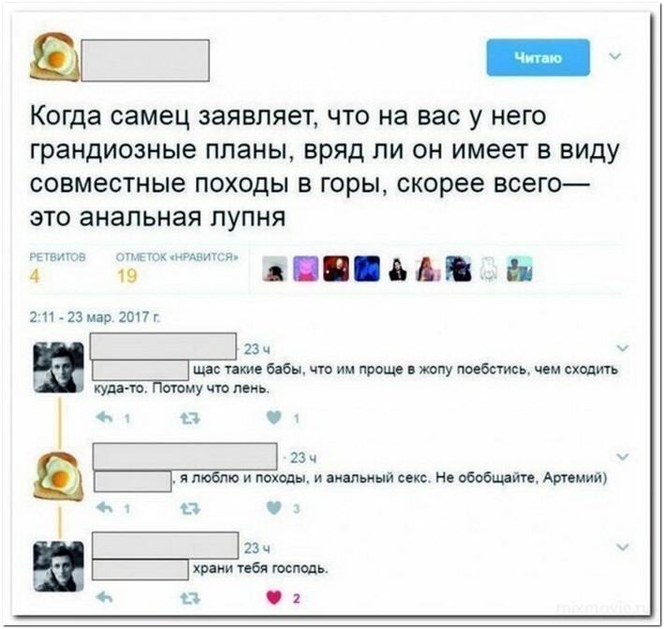Click the blue 'Читаю' follow button

pos(538,58)
